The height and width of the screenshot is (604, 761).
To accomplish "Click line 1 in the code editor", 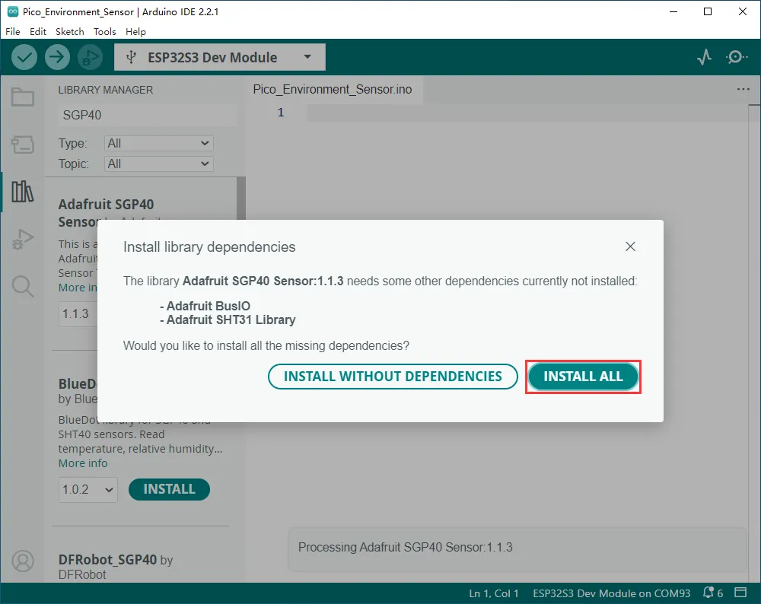I will tap(527, 113).
